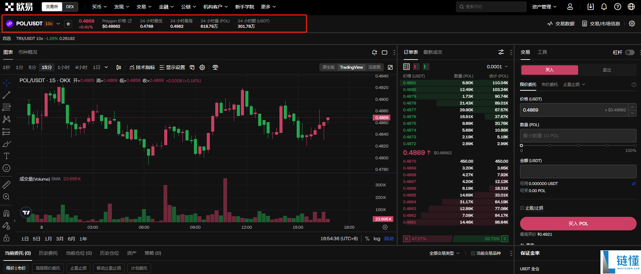Click the lock drawings tool

[6, 238]
